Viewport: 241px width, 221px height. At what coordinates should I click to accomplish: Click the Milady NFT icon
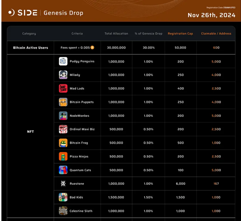[63, 75]
